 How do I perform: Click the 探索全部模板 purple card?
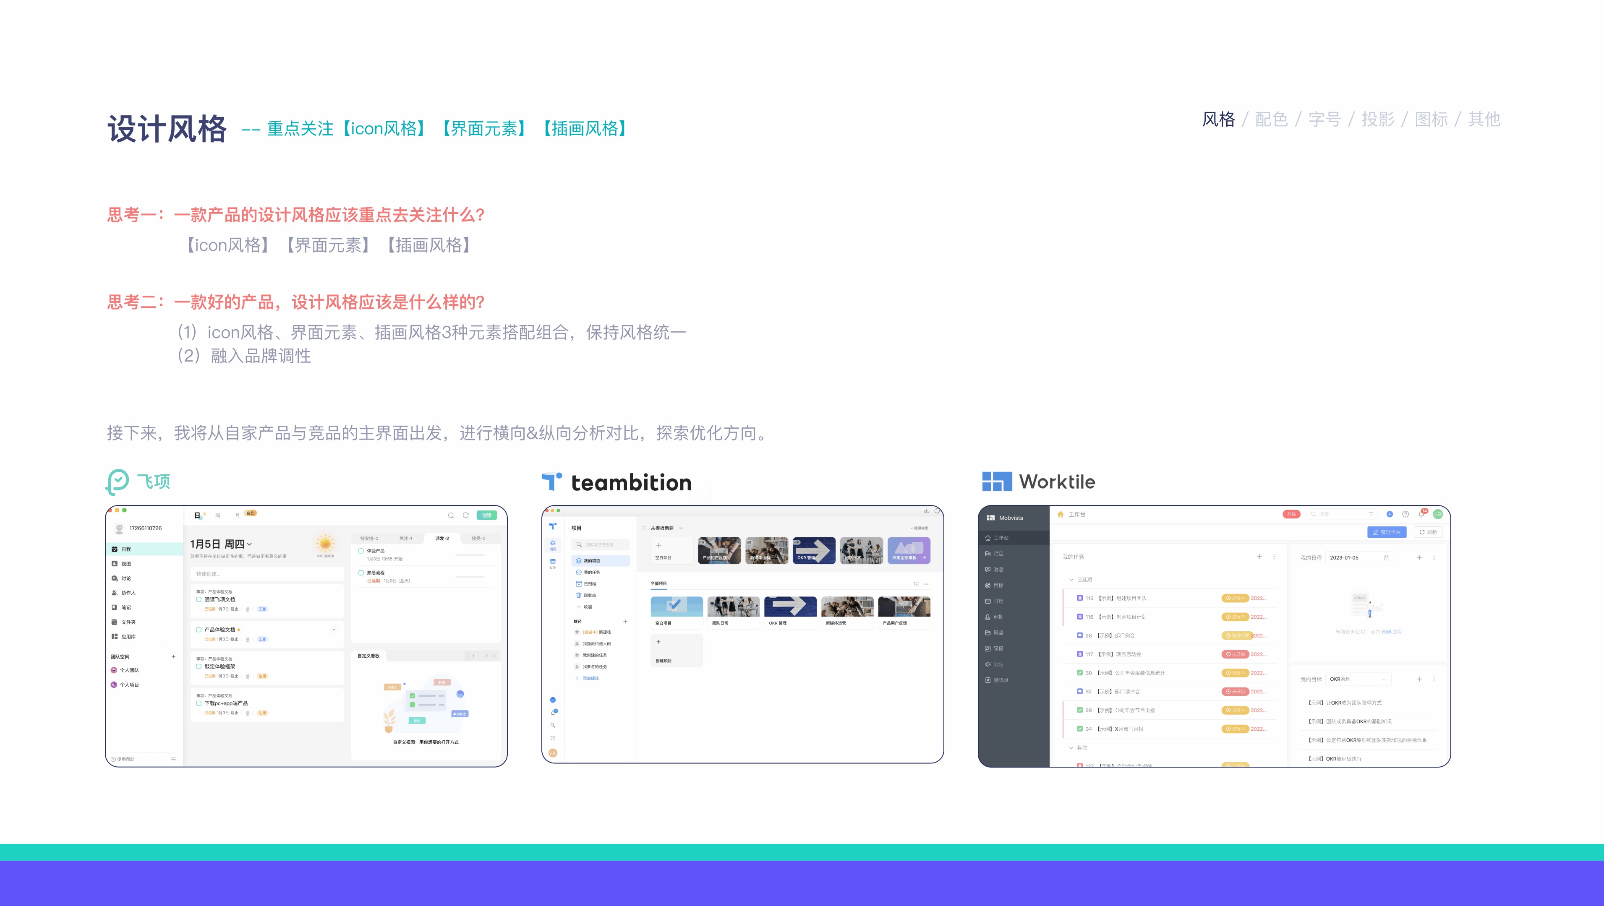pyautogui.click(x=909, y=551)
